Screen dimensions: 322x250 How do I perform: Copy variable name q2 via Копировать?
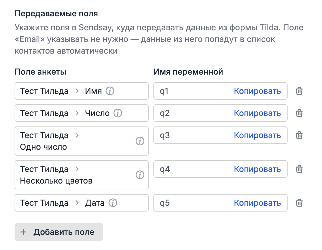[x=257, y=113]
